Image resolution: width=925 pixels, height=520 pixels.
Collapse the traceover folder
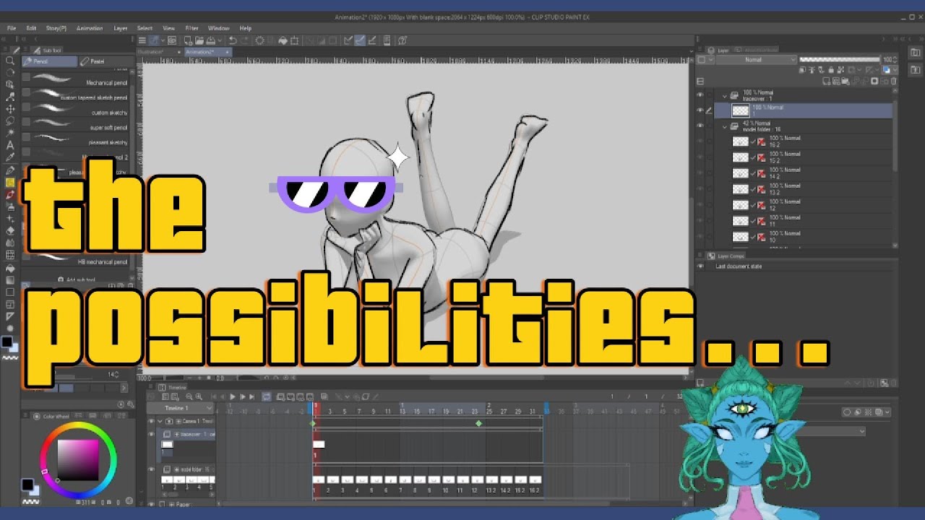pyautogui.click(x=725, y=95)
